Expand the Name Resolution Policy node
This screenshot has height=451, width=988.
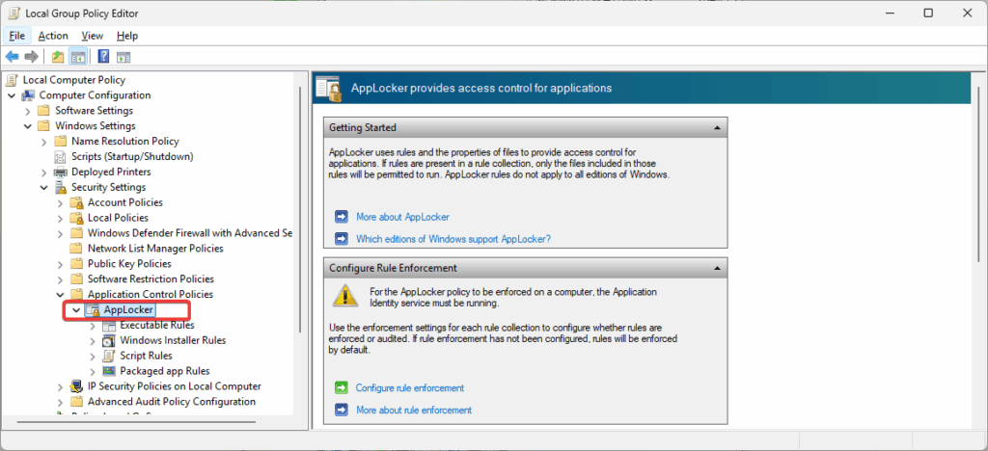coord(44,142)
